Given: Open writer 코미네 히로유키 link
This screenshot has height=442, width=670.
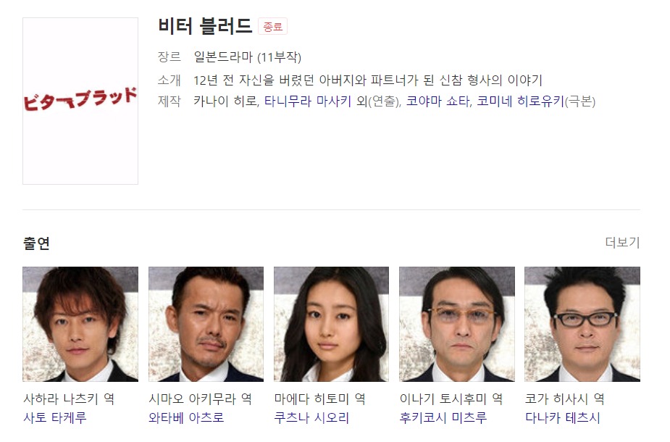Looking at the screenshot, I should pos(521,101).
